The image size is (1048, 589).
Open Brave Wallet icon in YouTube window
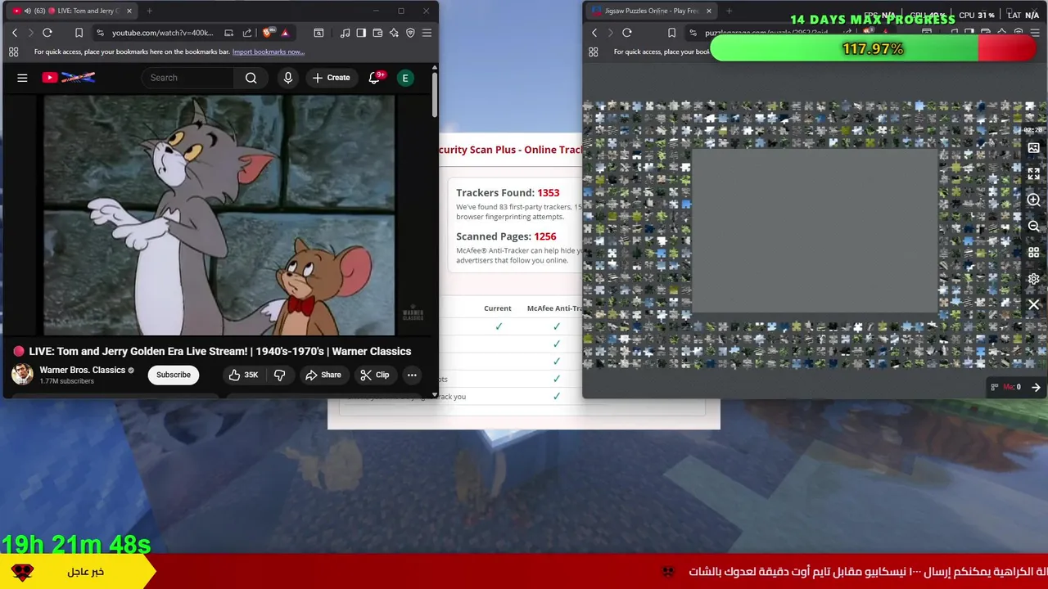coord(377,33)
